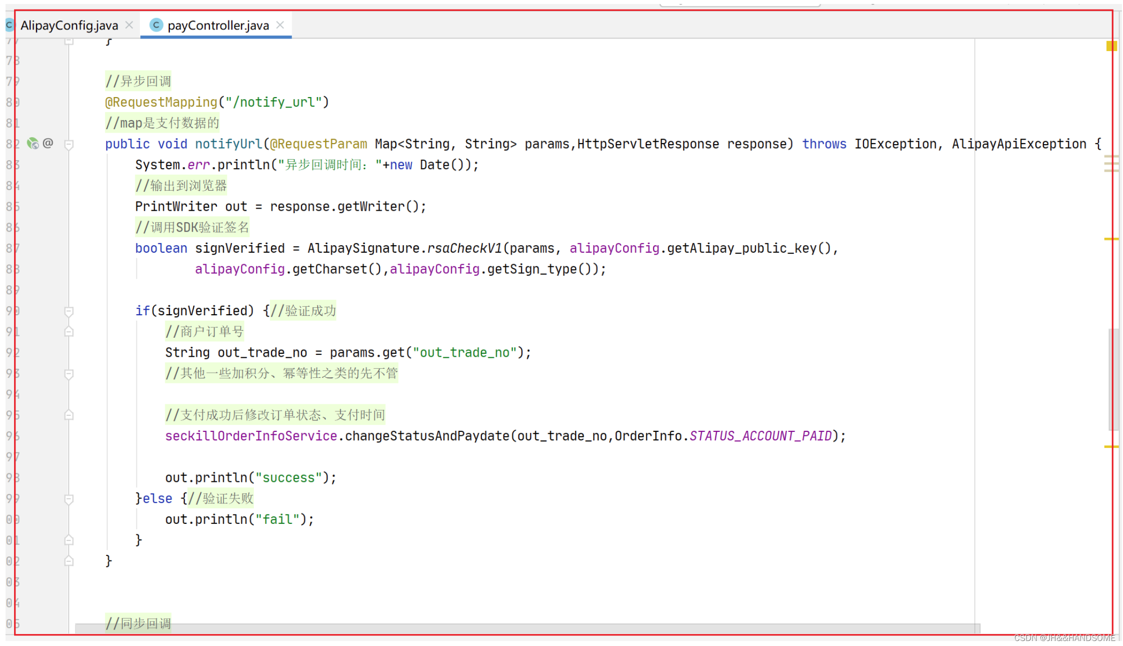This screenshot has width=1123, height=646.
Task: Click the "success" string literal
Action: [x=289, y=477]
